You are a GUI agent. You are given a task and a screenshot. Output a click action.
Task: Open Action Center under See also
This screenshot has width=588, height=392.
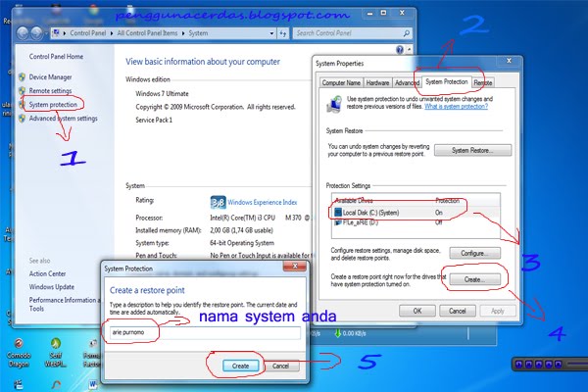coord(47,273)
